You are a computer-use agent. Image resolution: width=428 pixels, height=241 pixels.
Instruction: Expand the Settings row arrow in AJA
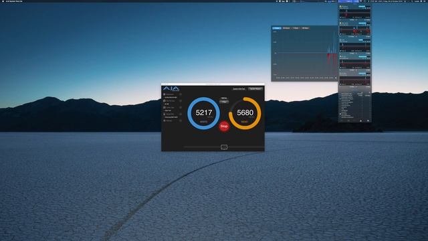click(181, 120)
